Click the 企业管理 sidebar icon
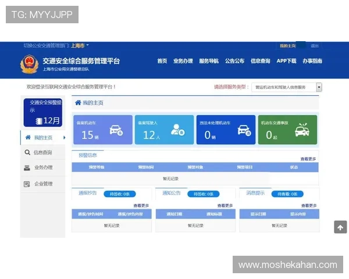The width and height of the screenshot is (349, 279). coord(27,184)
